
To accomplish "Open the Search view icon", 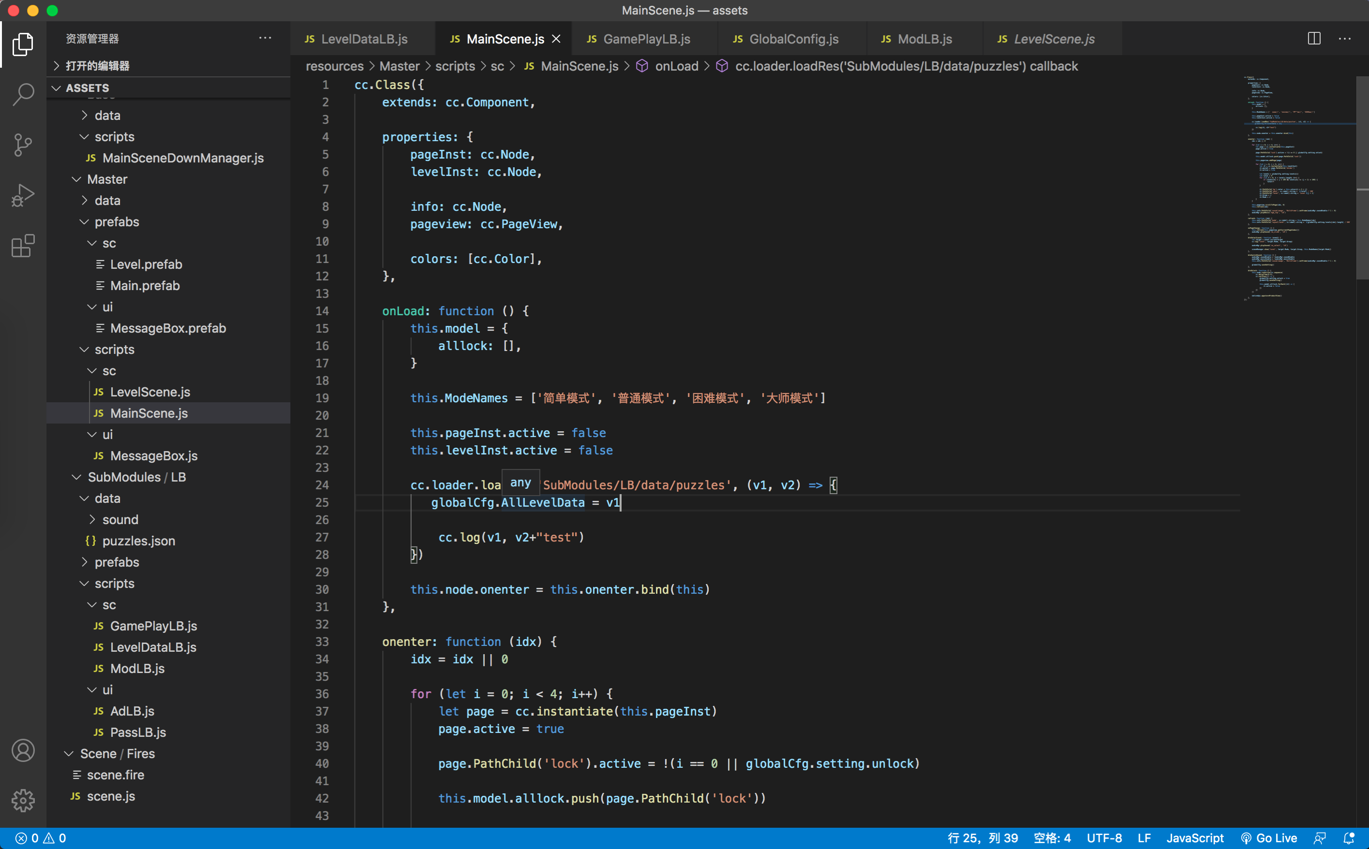I will click(x=22, y=94).
